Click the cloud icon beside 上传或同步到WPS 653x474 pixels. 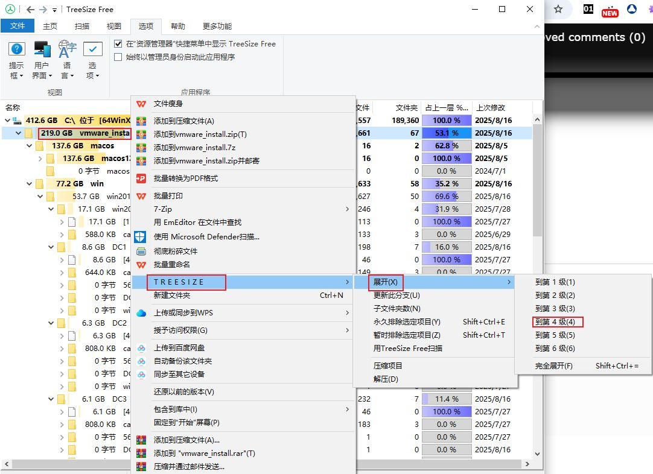coord(141,313)
